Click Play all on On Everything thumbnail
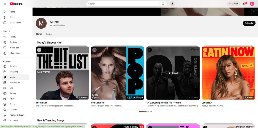 [x=173, y=73]
